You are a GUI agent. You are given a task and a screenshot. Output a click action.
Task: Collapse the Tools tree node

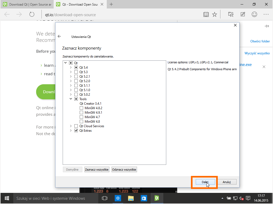click(71, 99)
